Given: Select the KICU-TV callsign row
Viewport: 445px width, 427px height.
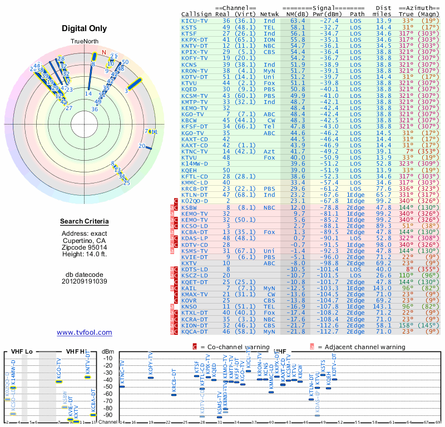Looking at the screenshot, I should 310,21.
